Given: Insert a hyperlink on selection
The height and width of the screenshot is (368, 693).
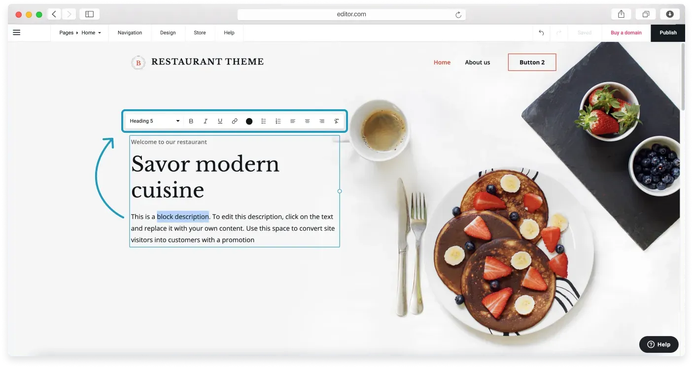Looking at the screenshot, I should [x=235, y=121].
